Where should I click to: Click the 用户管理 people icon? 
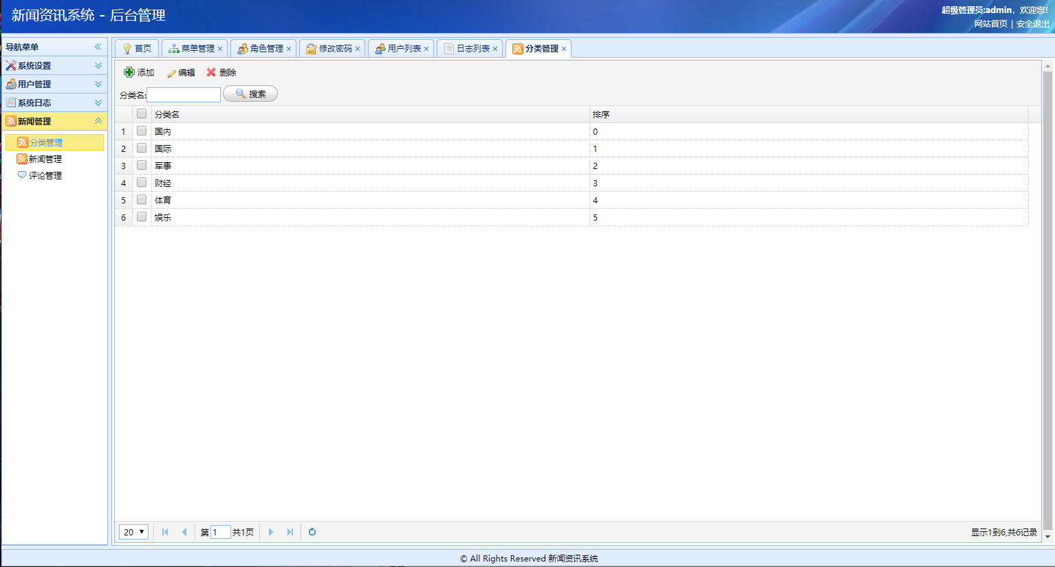[x=11, y=84]
